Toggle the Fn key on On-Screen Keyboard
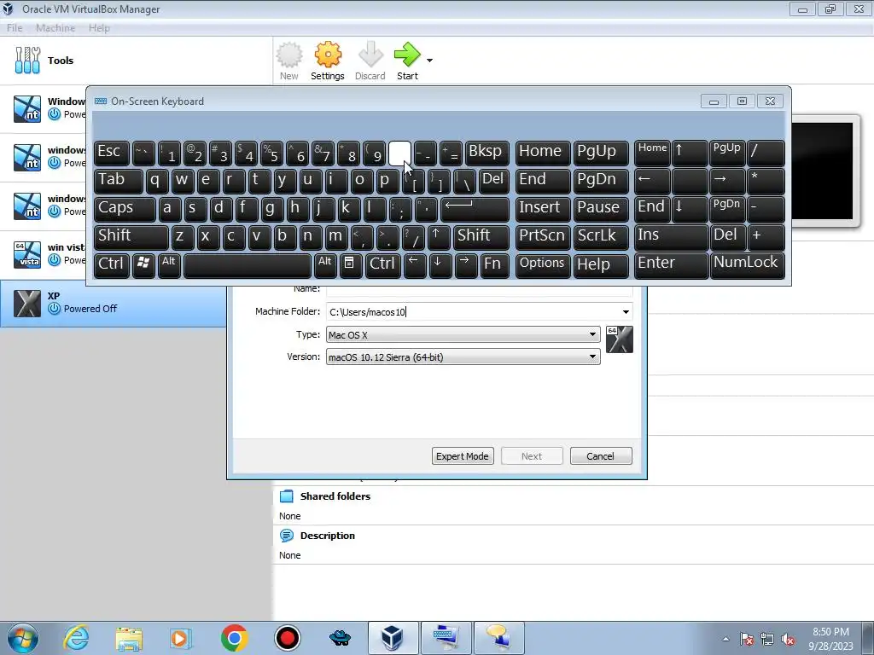This screenshot has height=655, width=874. (x=494, y=265)
